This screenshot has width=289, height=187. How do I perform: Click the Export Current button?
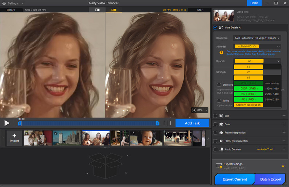[x=235, y=179]
